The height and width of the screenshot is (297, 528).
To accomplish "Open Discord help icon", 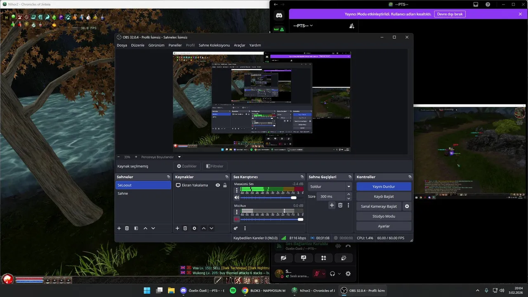I will [x=488, y=5].
